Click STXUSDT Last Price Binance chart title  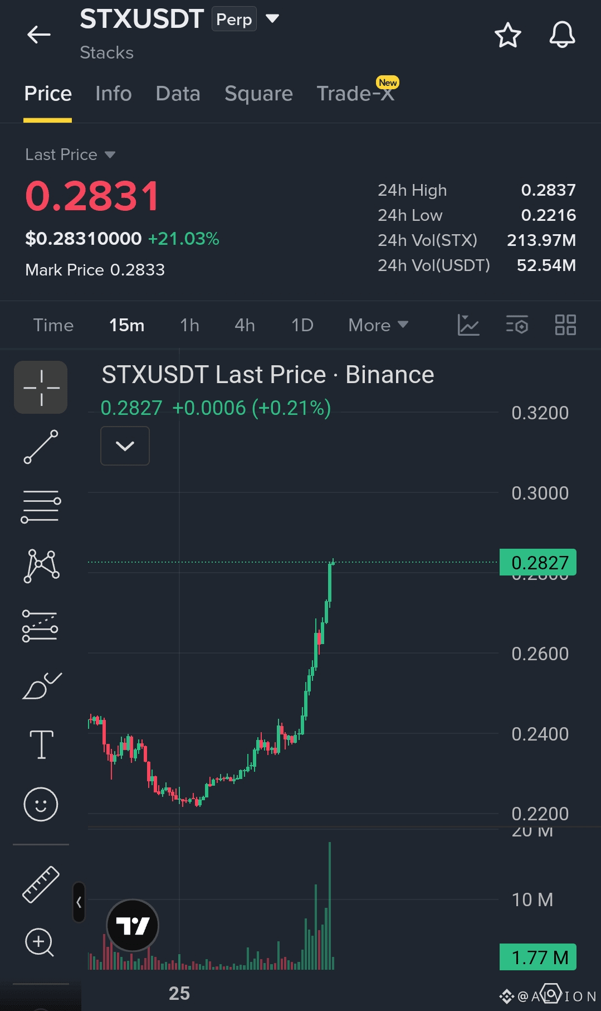[268, 375]
